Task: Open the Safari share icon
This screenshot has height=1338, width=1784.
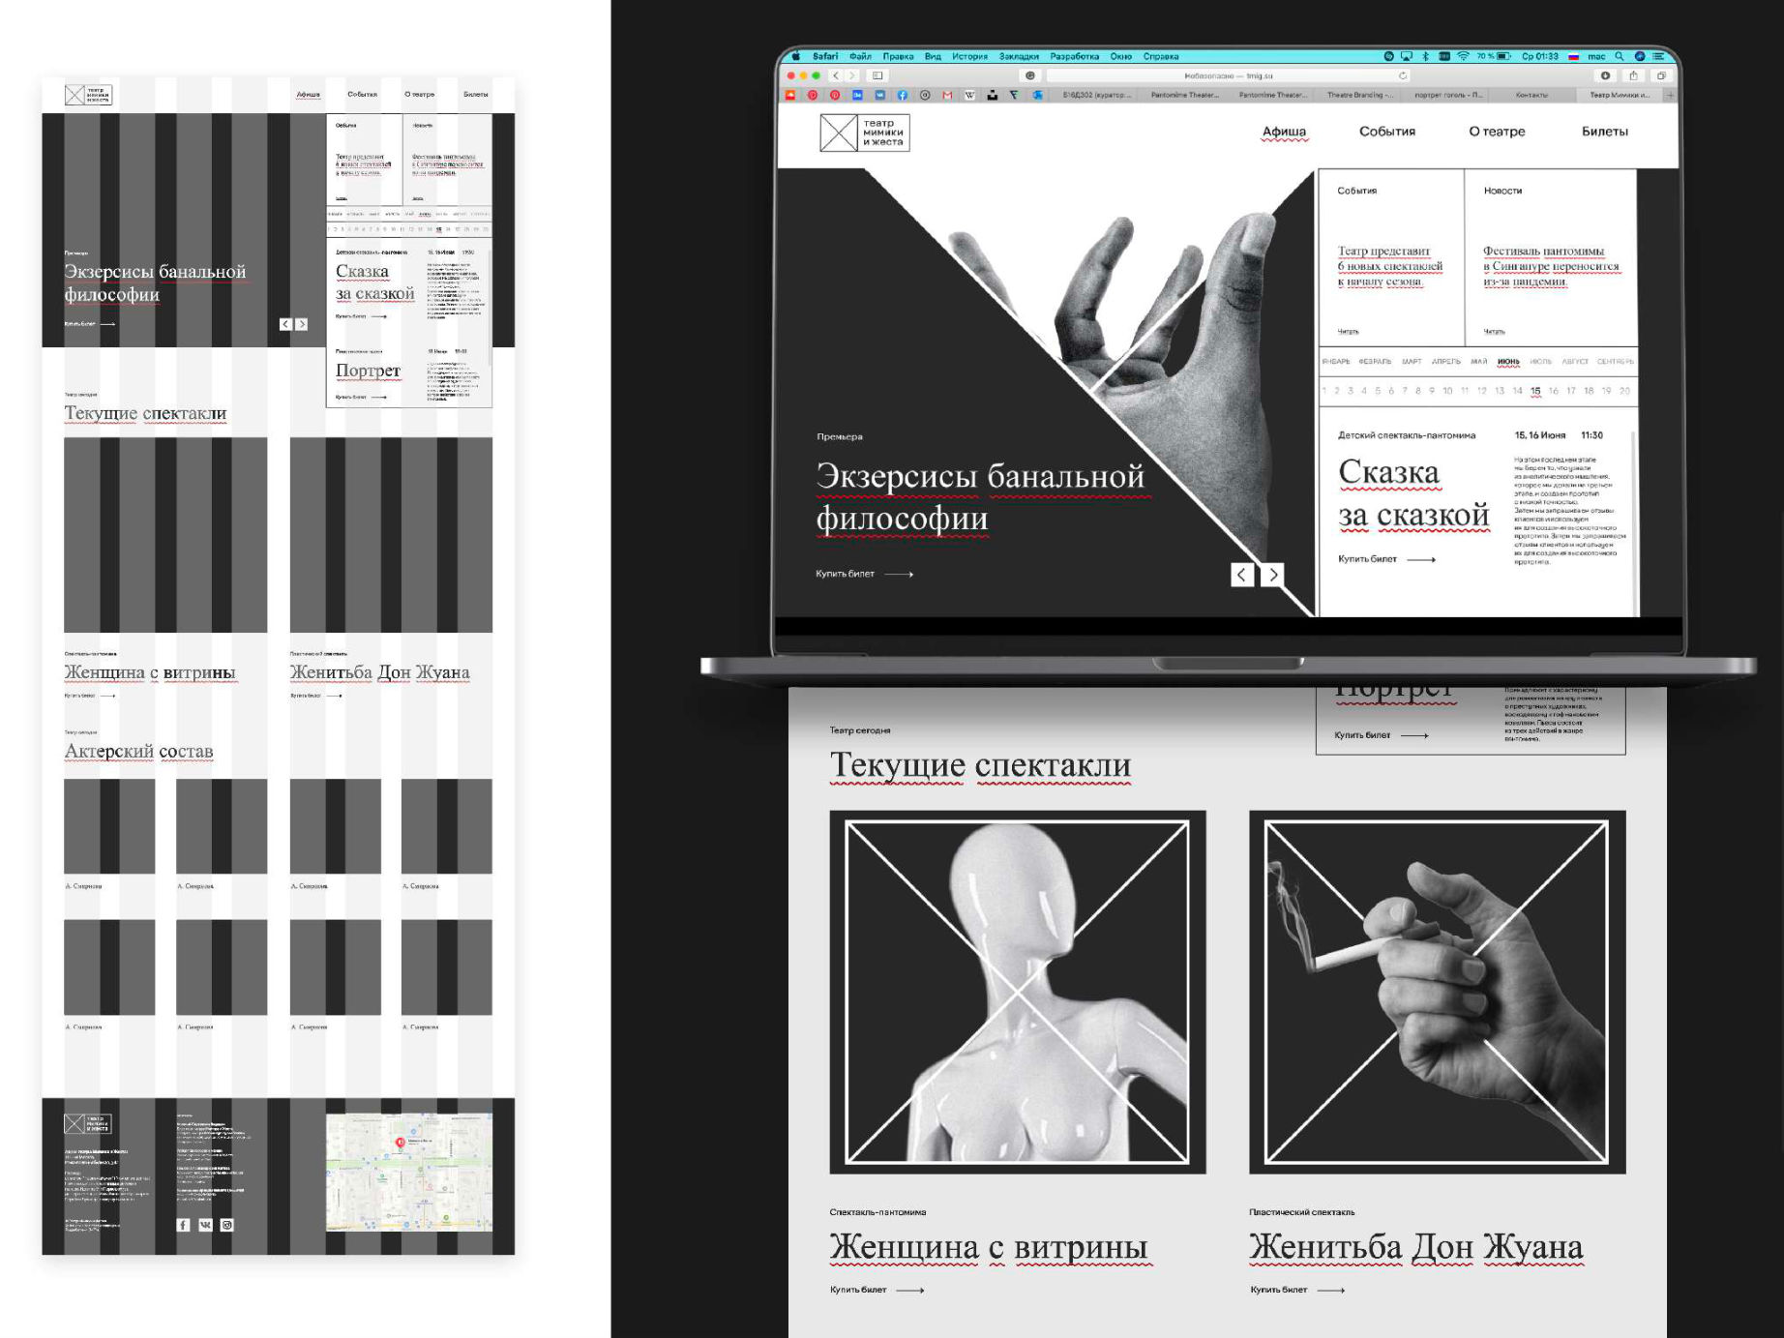Action: click(1634, 75)
